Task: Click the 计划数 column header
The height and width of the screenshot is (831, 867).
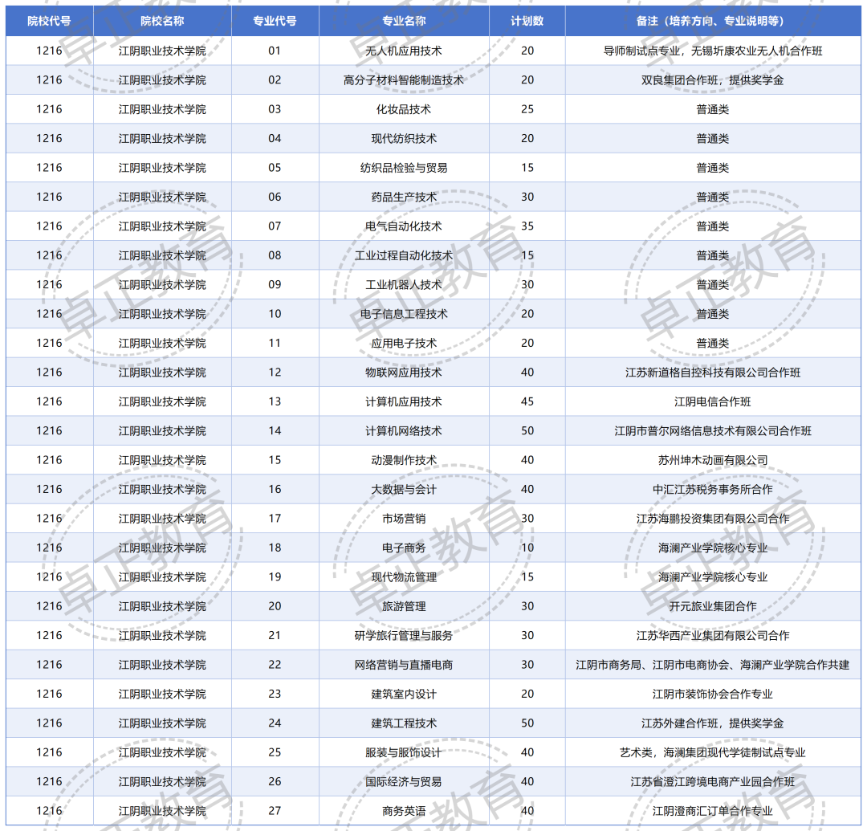Action: tap(527, 21)
